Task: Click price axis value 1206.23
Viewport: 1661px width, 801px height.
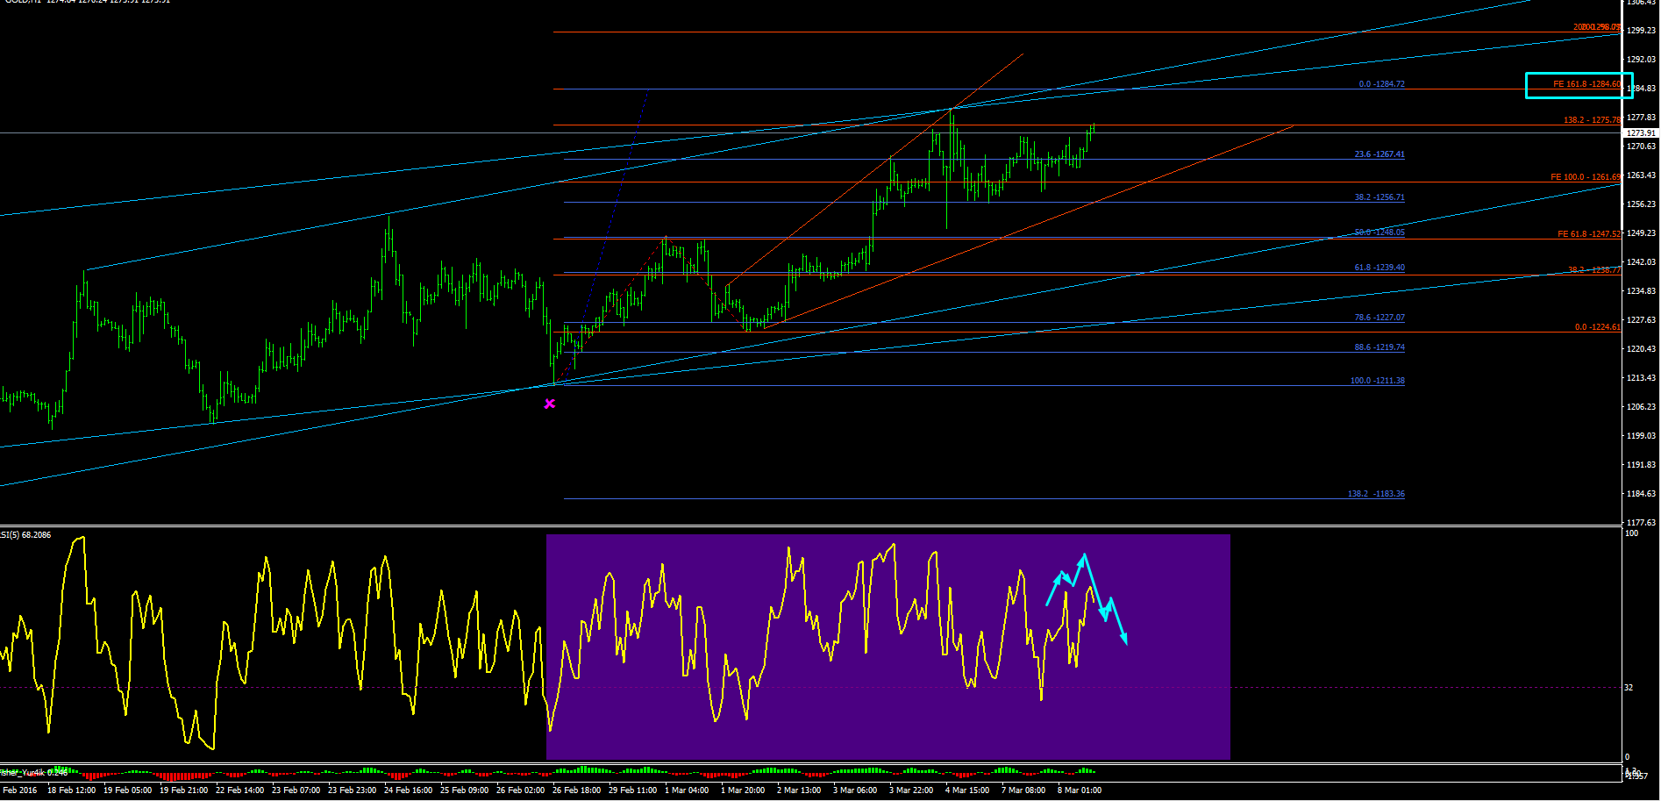Action: (1641, 407)
